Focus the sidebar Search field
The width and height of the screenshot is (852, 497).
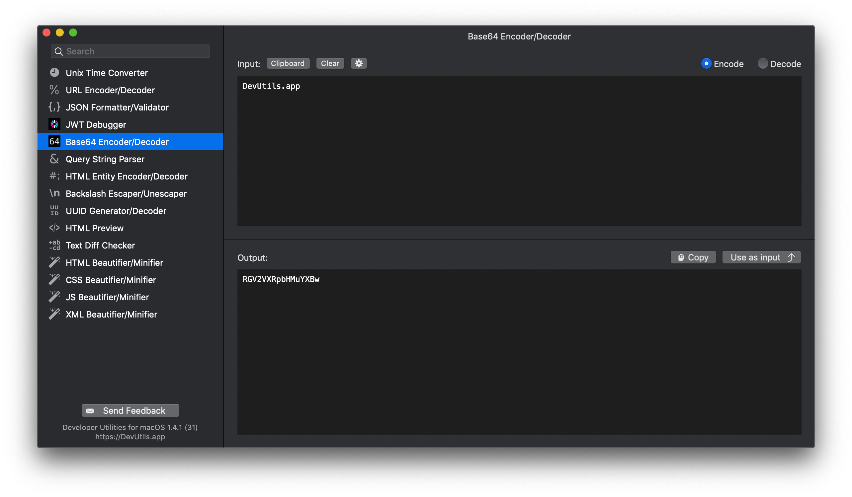130,51
